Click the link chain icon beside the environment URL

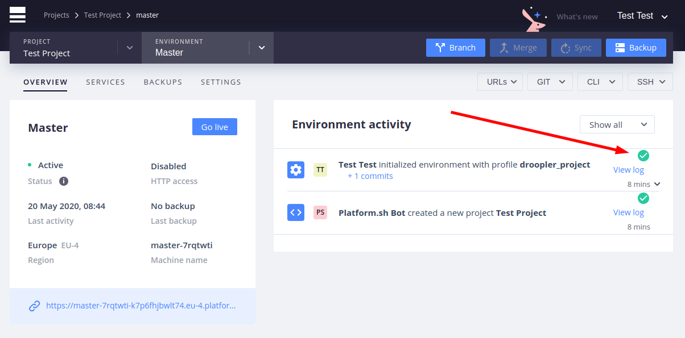coord(35,306)
